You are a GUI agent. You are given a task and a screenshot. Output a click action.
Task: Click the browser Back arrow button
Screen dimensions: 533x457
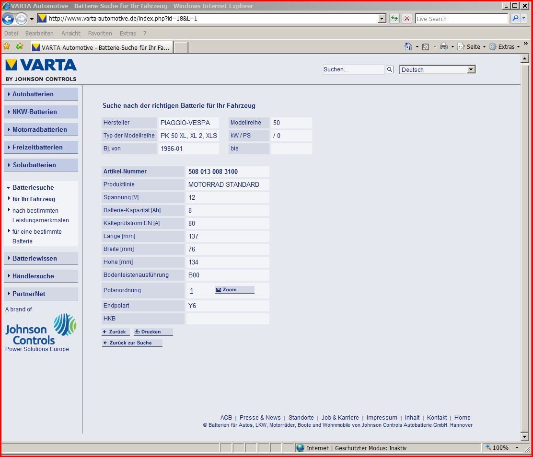point(8,19)
